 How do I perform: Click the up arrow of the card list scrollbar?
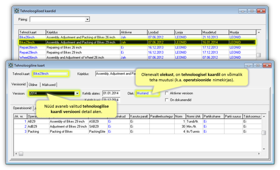click(258, 32)
